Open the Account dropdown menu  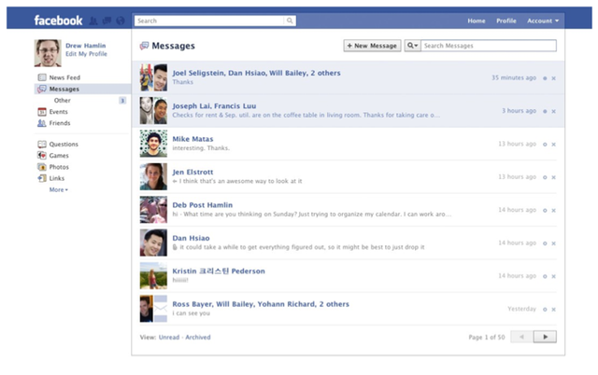coord(543,21)
